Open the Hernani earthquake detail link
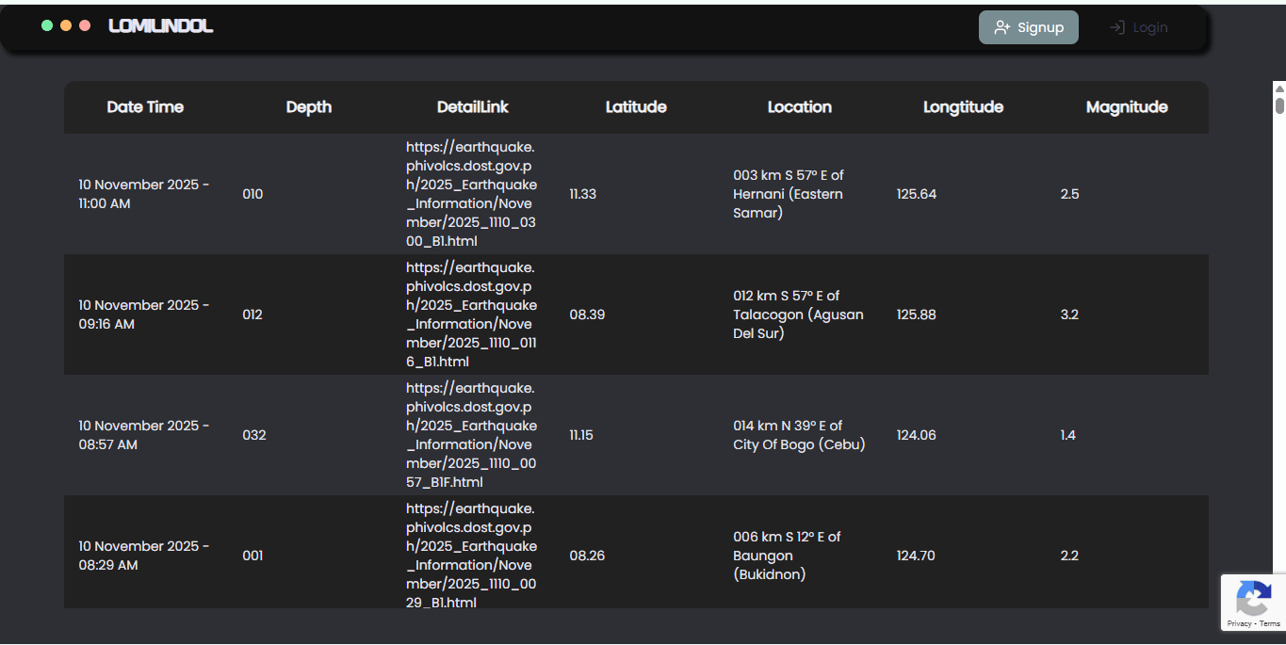The height and width of the screenshot is (645, 1286). point(472,194)
